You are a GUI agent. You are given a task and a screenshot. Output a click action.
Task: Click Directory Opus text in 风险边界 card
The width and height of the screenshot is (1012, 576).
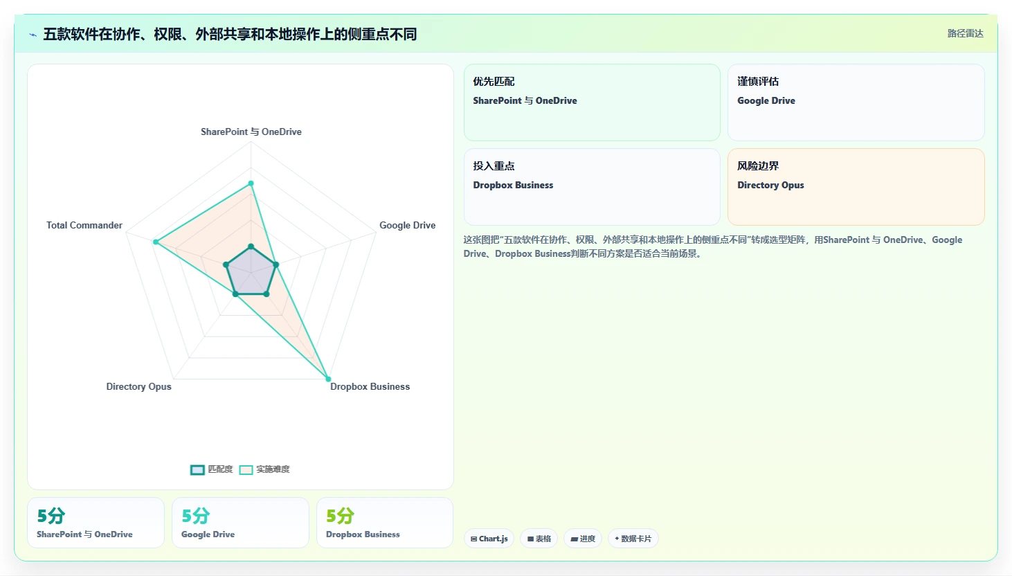[x=770, y=185]
